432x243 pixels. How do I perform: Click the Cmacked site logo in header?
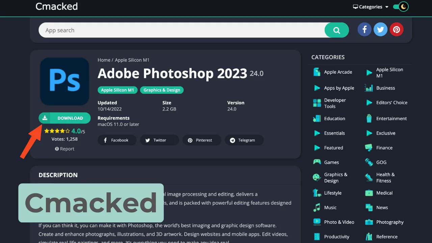(57, 6)
